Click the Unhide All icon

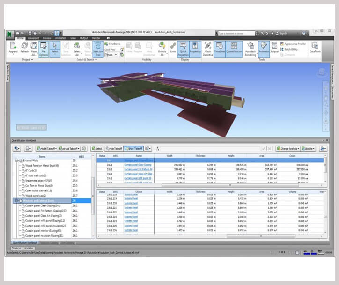(162, 49)
